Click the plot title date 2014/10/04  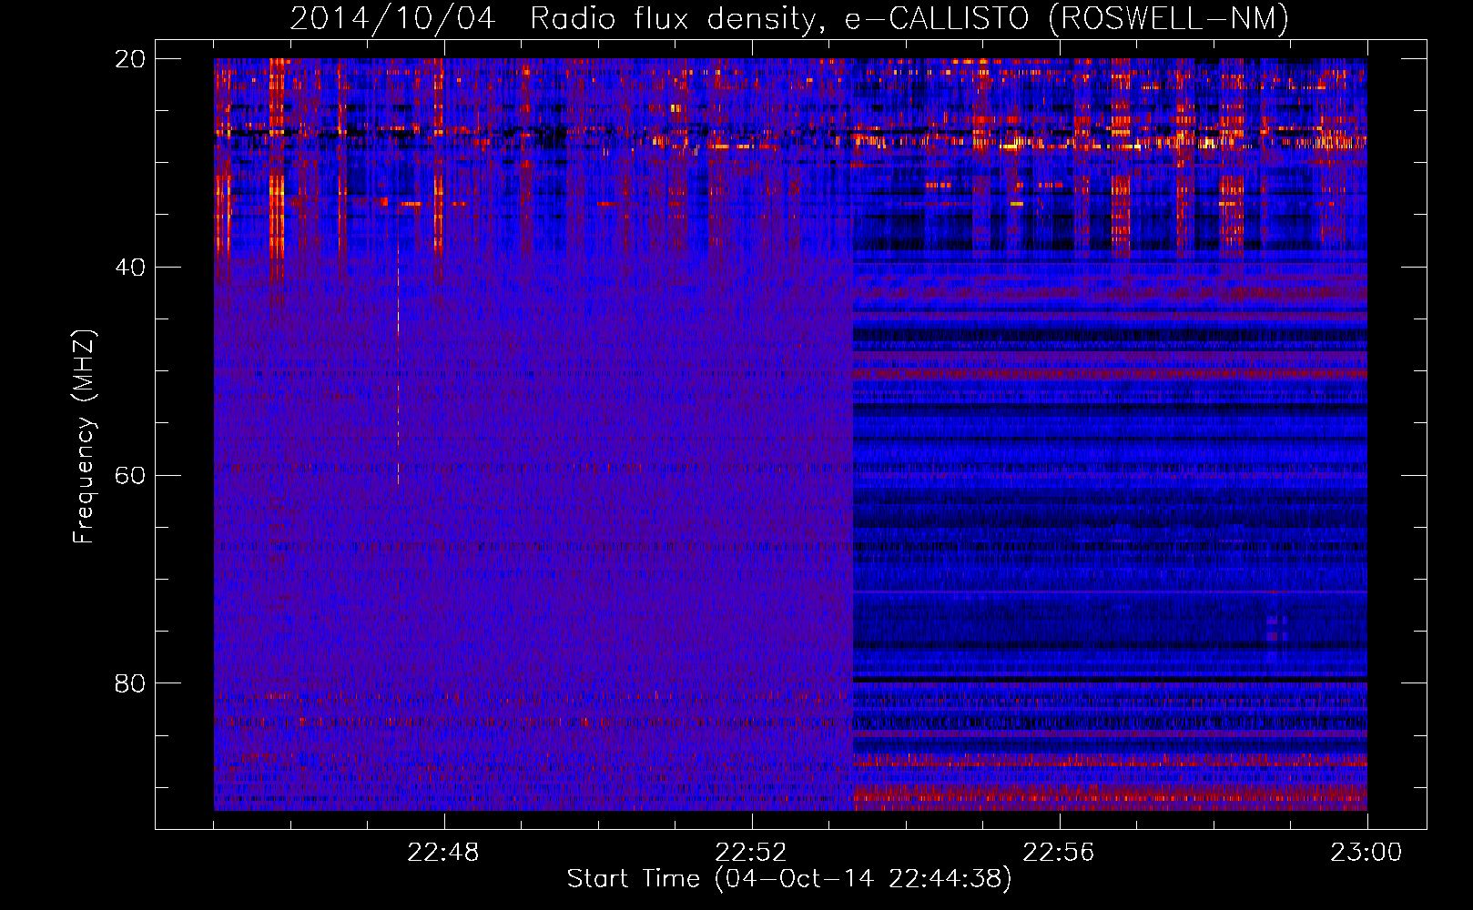pos(392,18)
